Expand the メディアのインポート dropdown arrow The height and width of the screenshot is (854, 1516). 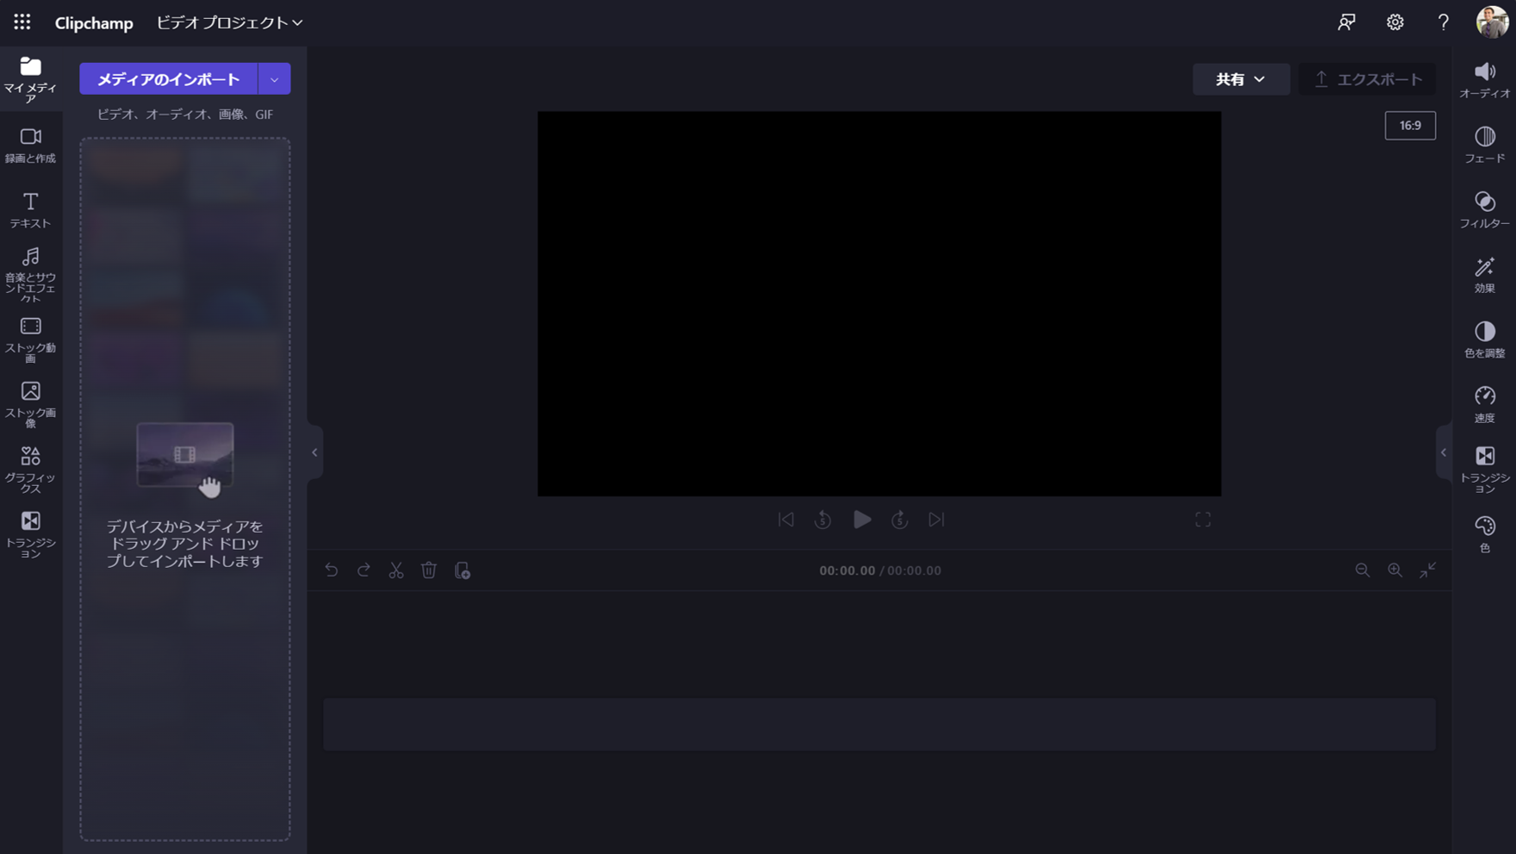pos(275,78)
